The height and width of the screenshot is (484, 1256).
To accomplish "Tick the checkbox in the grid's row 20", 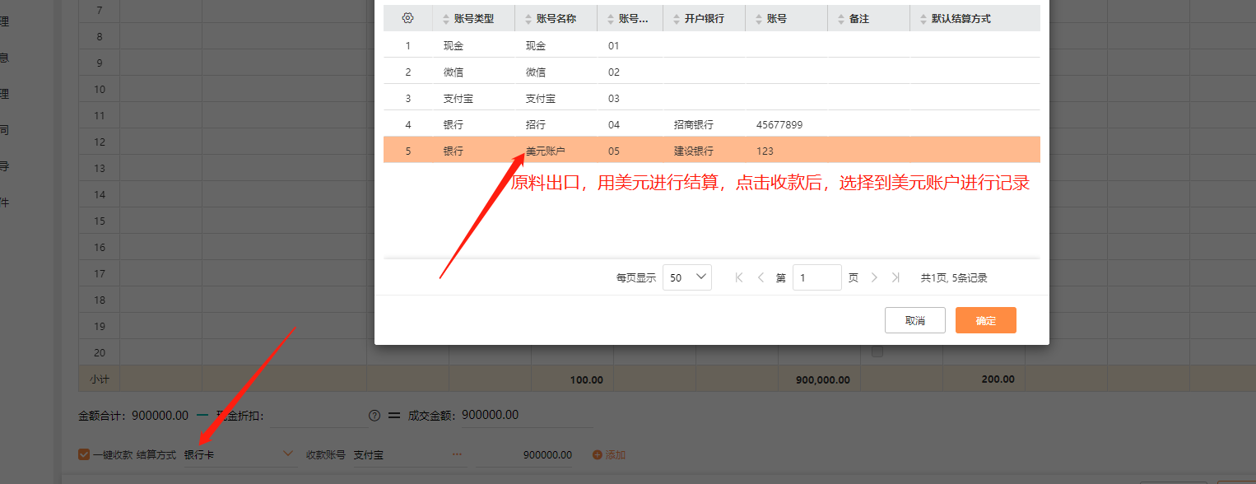I will pos(877,352).
